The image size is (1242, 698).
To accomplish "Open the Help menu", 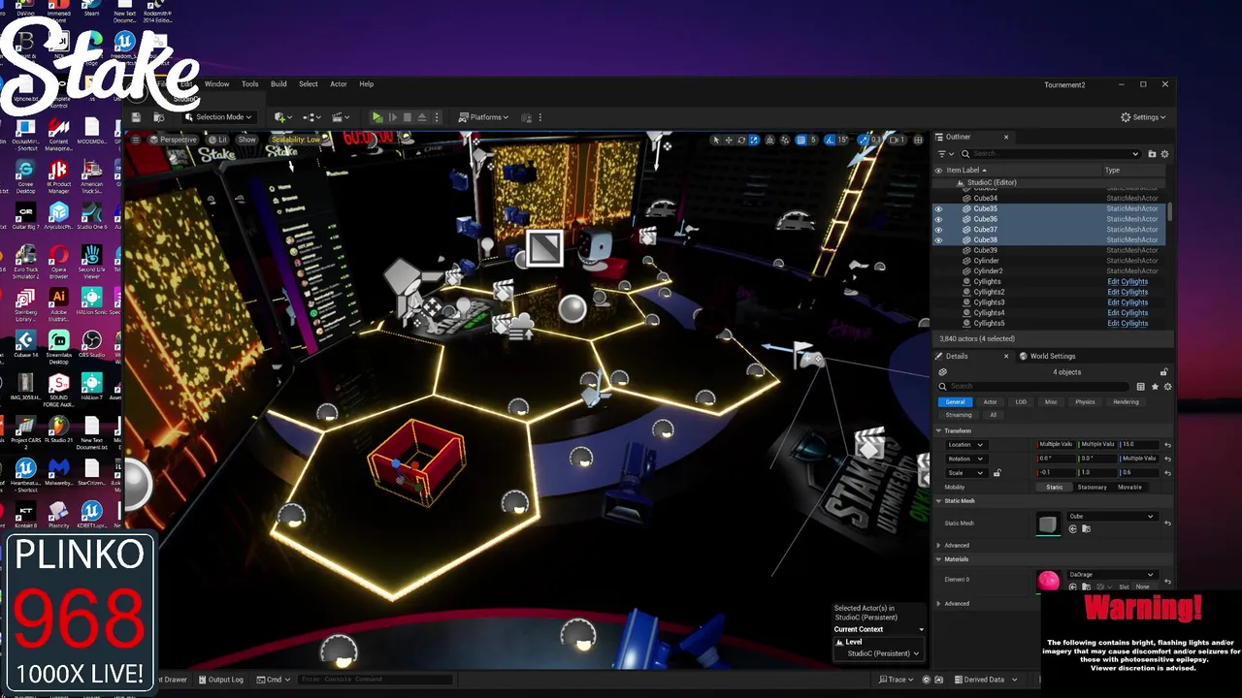I will [x=366, y=84].
